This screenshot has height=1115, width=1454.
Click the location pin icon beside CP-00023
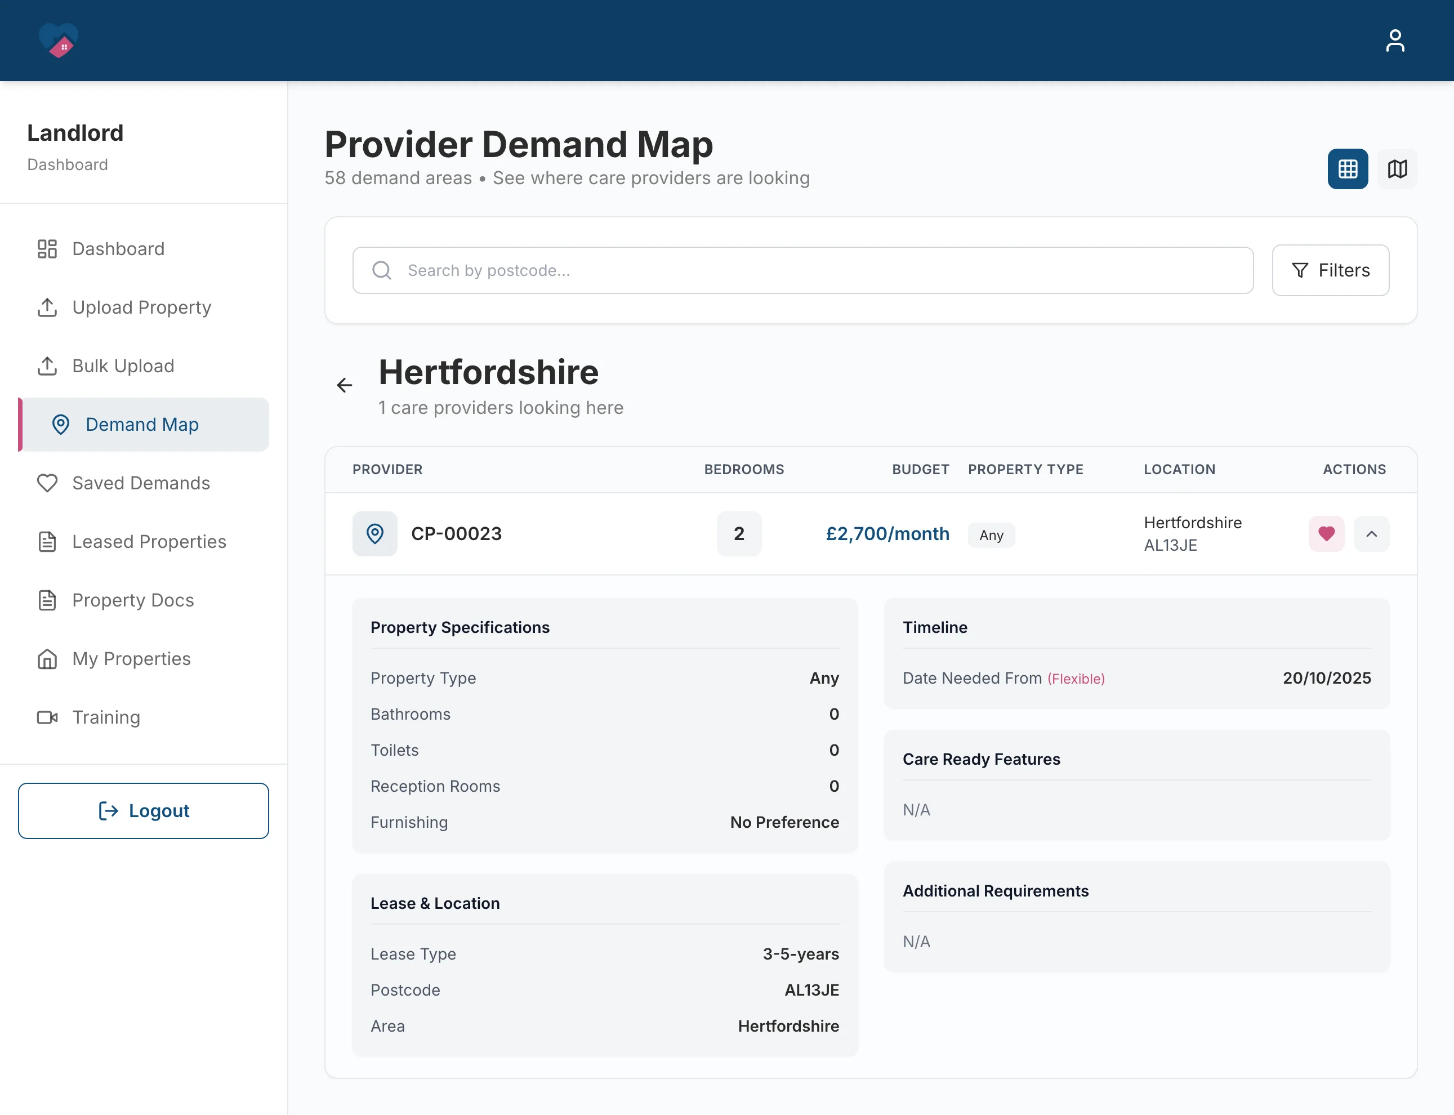(375, 534)
